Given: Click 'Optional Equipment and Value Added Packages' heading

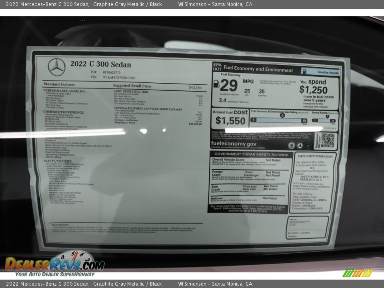Looking at the screenshot, I should (x=148, y=109).
